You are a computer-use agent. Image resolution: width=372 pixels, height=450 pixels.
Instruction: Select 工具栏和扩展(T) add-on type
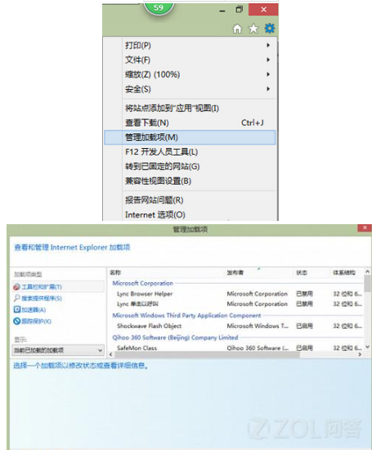point(58,286)
